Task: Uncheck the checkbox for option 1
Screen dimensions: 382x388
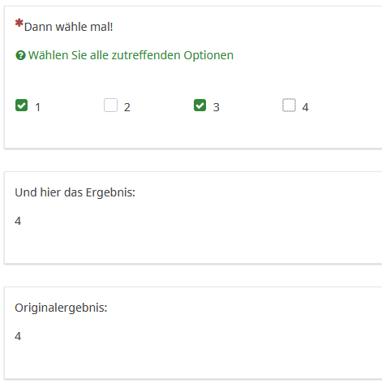Action: (21, 106)
